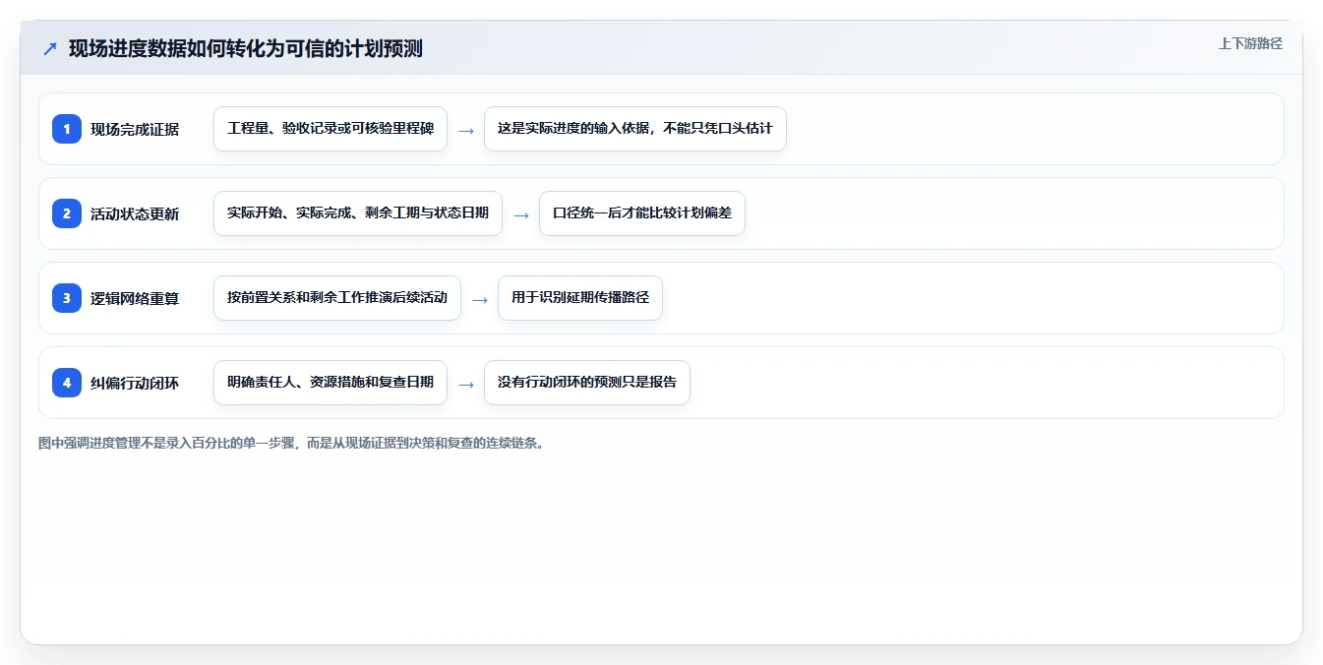Screen dimensions: 1323x665
Task: Click the footer caption starting 图中强调进度管理
Action: pyautogui.click(x=291, y=443)
